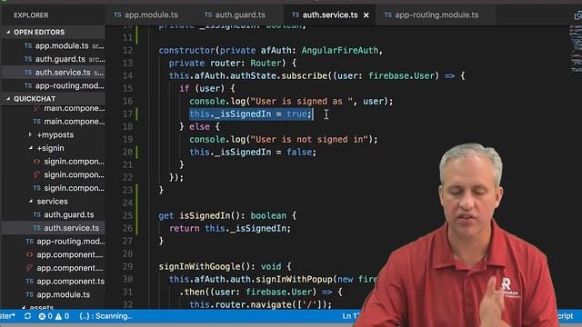Image resolution: width=582 pixels, height=327 pixels.
Task: Click the Scanning status indicator
Action: (x=105, y=316)
